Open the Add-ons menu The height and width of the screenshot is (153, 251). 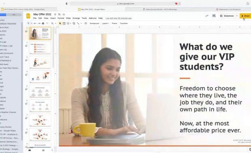[x=93, y=18]
